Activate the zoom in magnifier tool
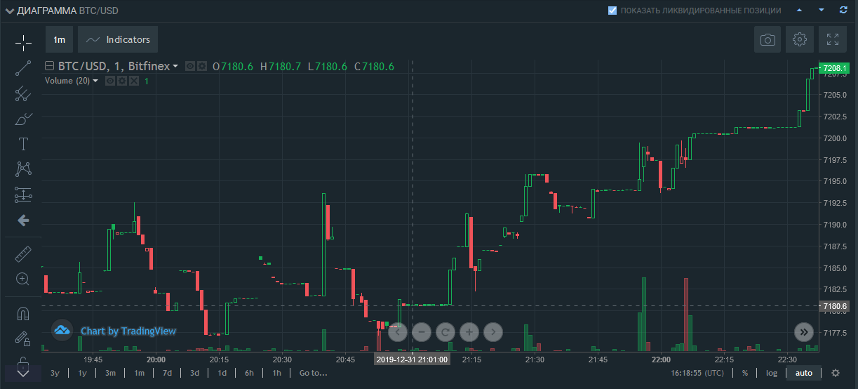Viewport: 858px width, 389px height. click(23, 279)
